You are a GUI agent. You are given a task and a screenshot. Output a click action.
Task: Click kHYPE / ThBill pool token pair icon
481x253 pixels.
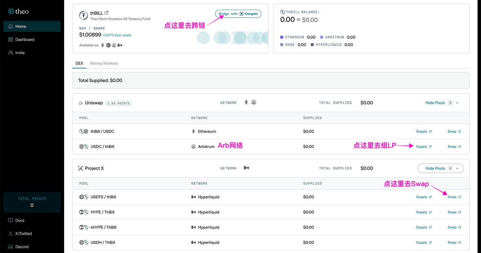pyautogui.click(x=83, y=227)
